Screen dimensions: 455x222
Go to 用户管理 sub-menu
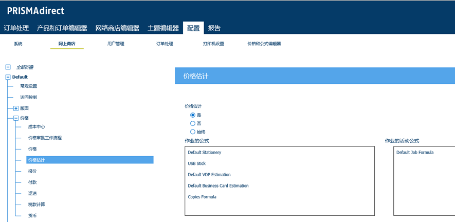point(116,44)
